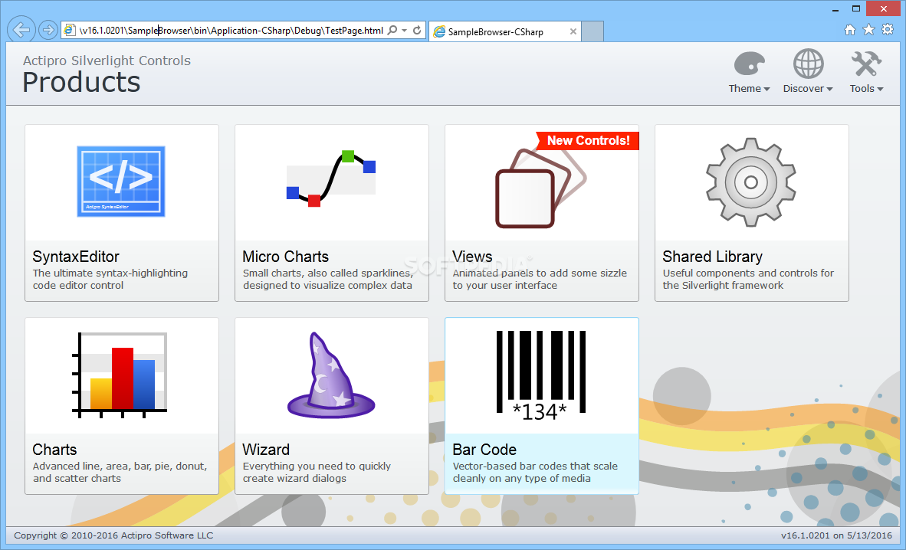
Task: Go forward with the browser Forward arrow
Action: (48, 29)
